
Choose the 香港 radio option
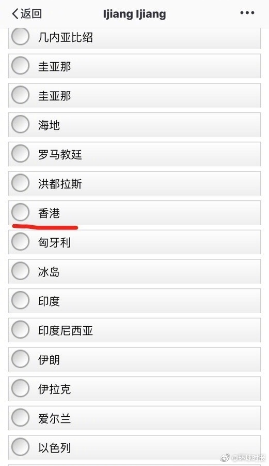click(20, 212)
